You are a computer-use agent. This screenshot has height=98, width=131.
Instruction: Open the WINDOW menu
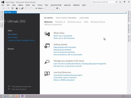tap(76, 5)
